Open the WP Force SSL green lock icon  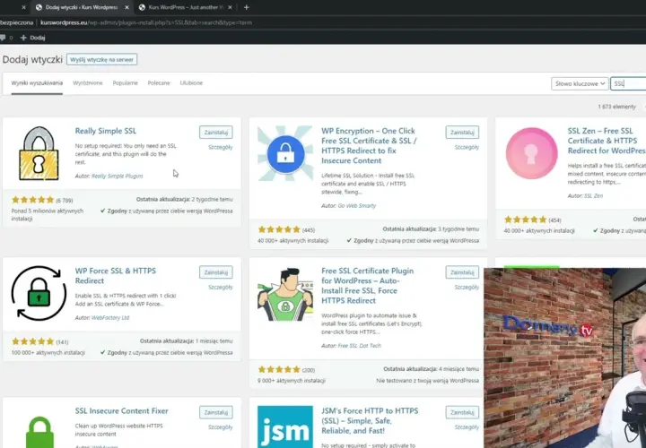(39, 293)
